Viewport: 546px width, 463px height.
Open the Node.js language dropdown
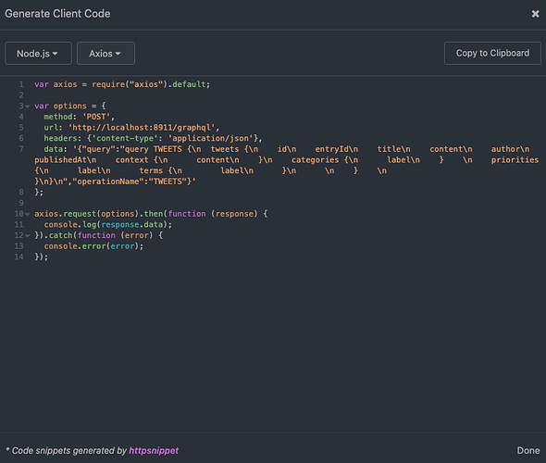click(x=38, y=54)
